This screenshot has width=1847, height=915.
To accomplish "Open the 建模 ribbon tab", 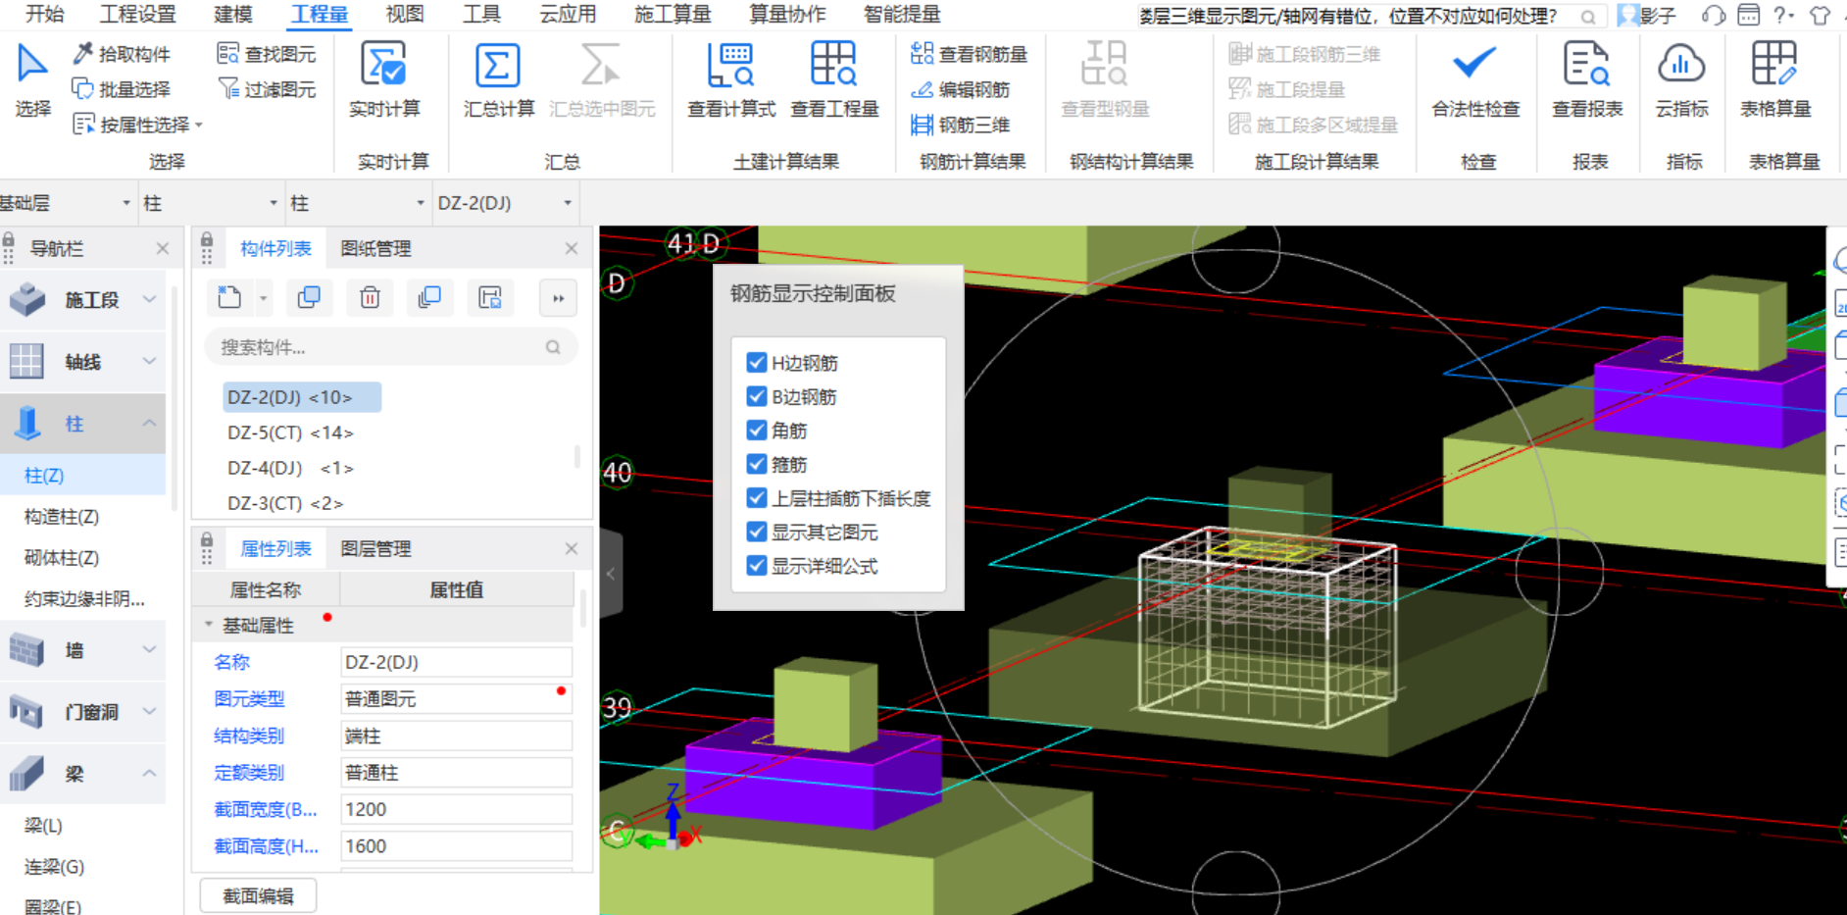I will 233,14.
